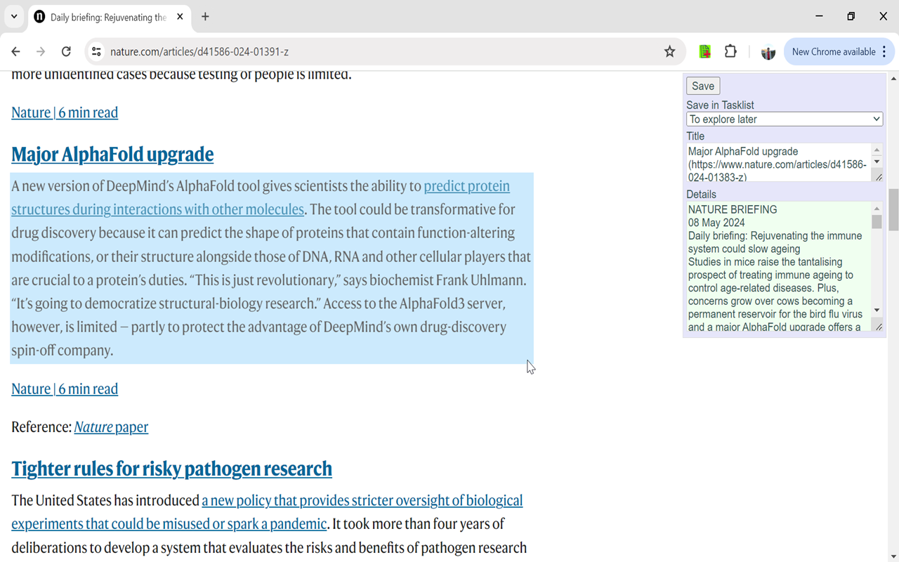Viewport: 899px width, 562px height.
Task: Click the New Chrome available button
Action: (833, 51)
